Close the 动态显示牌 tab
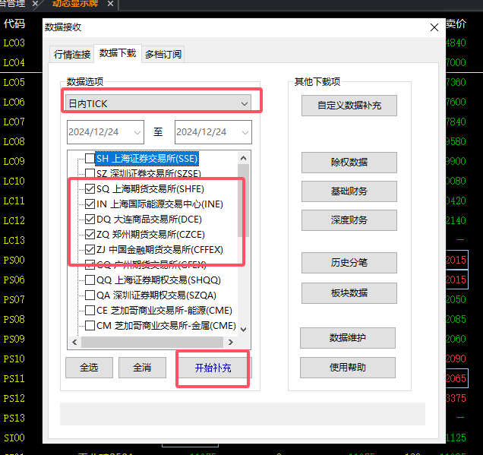 point(110,4)
